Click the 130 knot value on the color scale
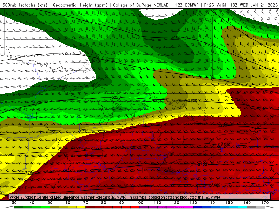Screen dimensions: 279x209 194,203
